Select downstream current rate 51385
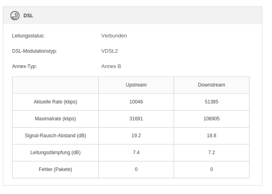The width and height of the screenshot is (272, 194). [x=212, y=102]
